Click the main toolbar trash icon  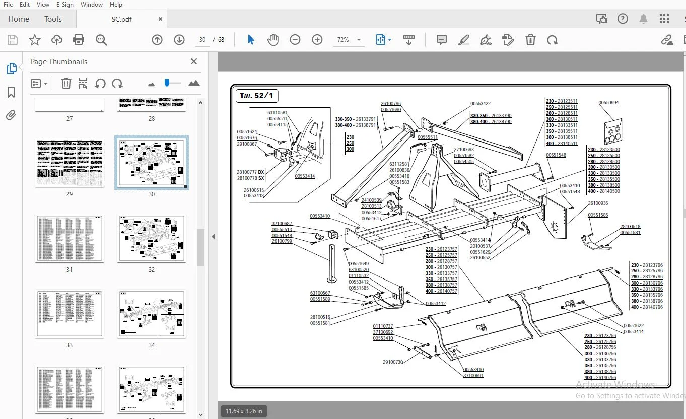[530, 40]
